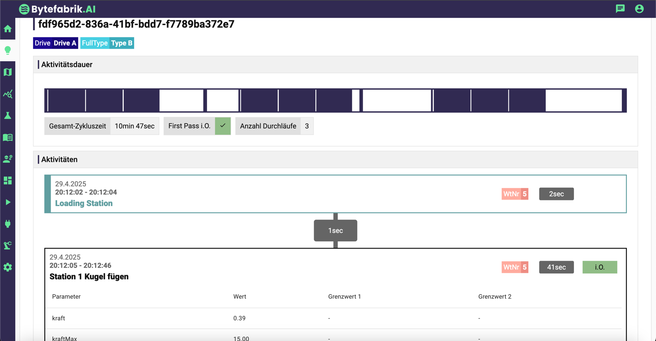This screenshot has height=341, width=656.
Task: Click the green i.O. status badge
Action: click(599, 267)
